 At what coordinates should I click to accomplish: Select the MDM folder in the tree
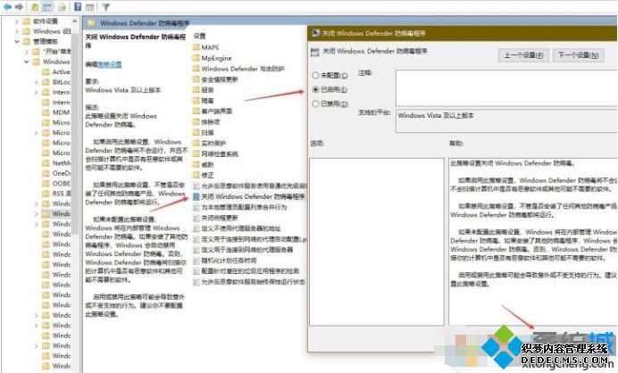[56, 112]
